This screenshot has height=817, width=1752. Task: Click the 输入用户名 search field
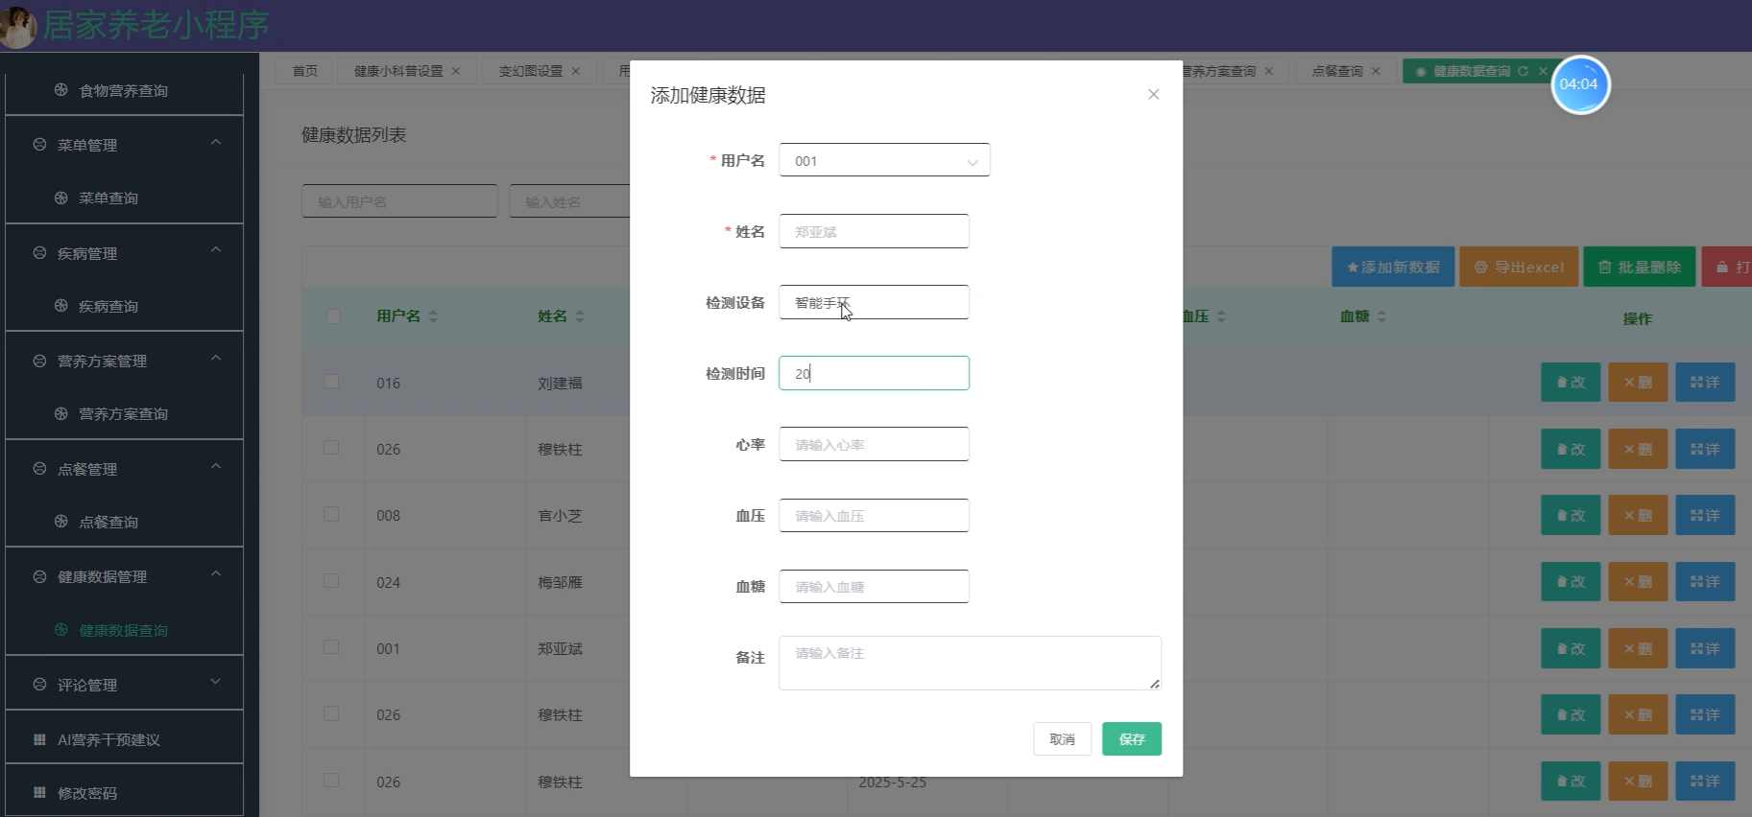399,201
